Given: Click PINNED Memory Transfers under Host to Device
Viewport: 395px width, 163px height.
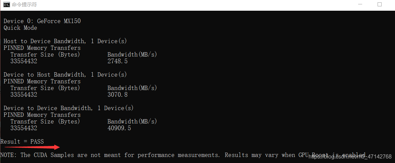Looking at the screenshot, I should click(42, 48).
